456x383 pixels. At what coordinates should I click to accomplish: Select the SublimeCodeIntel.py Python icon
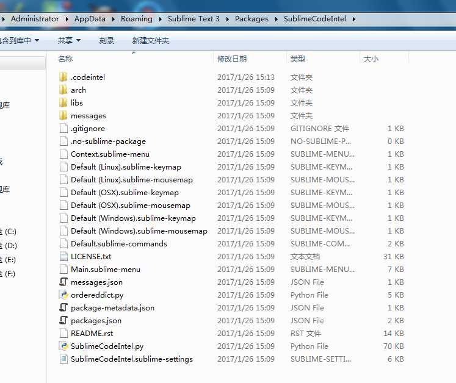[x=63, y=346]
